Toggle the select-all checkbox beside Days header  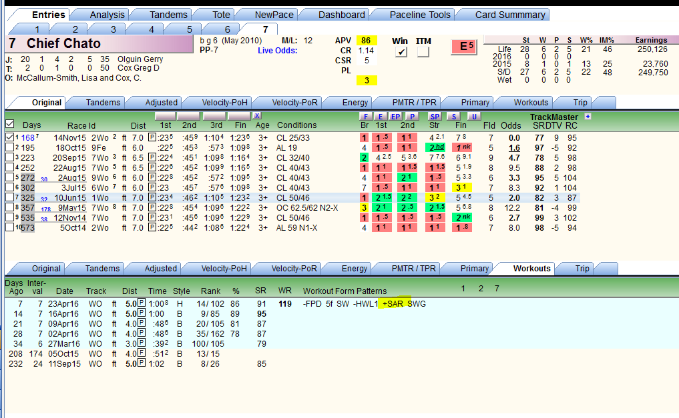click(x=9, y=124)
